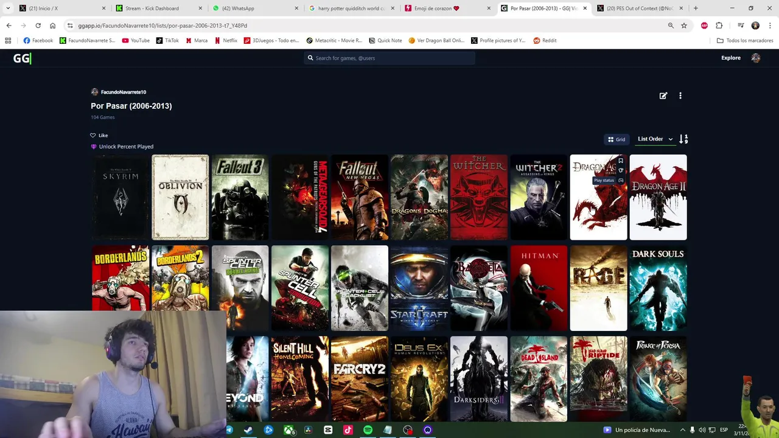Set play status via gamepad icon
Image resolution: width=779 pixels, height=438 pixels.
pos(621,181)
